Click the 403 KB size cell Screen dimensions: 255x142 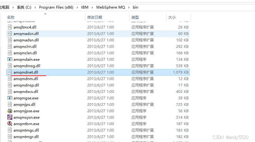pos(182,91)
